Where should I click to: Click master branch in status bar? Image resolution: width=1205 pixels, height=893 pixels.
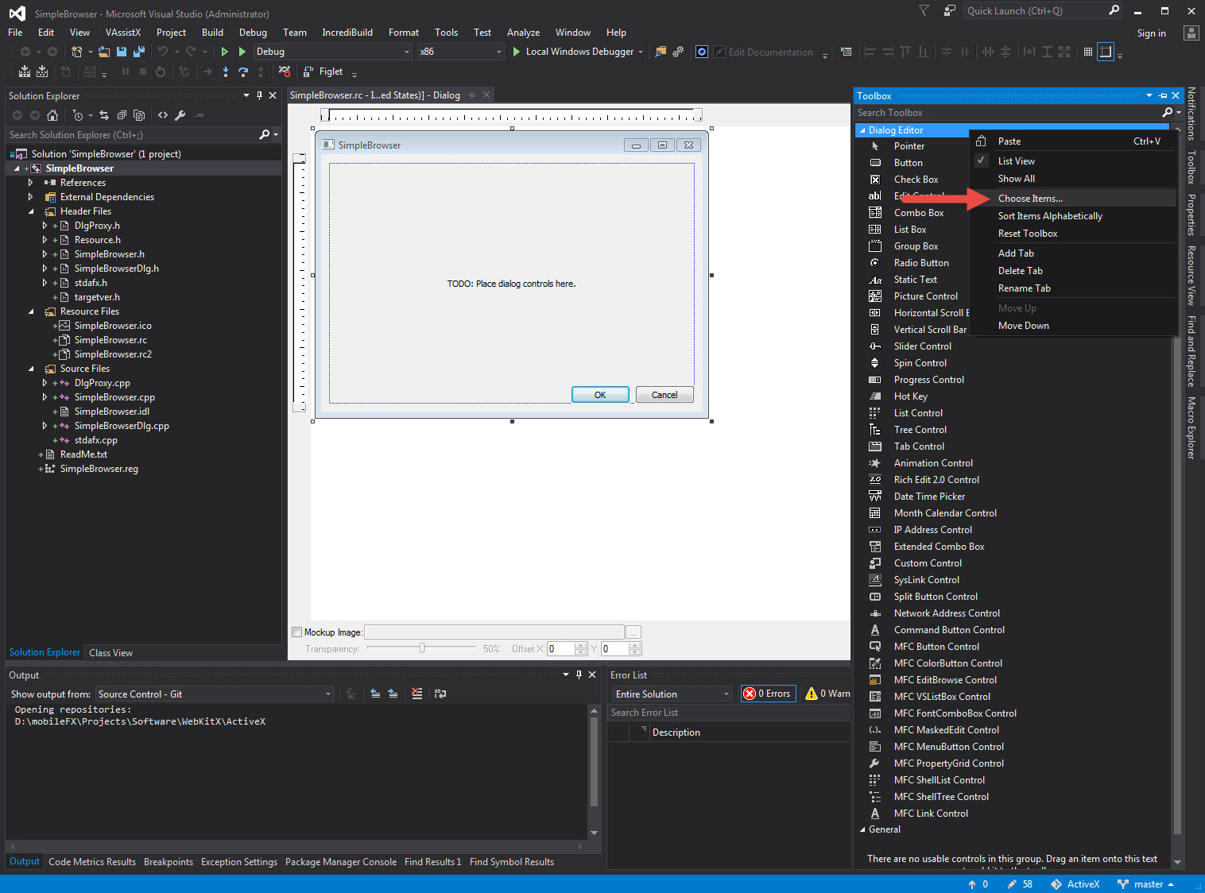(1145, 884)
